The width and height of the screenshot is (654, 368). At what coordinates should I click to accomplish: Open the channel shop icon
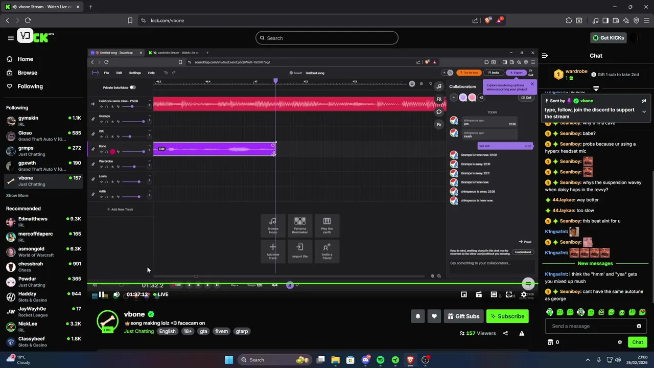click(x=550, y=342)
